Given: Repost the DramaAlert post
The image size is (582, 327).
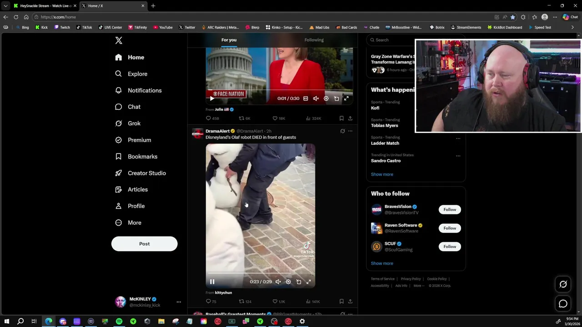Looking at the screenshot, I should pos(245,302).
